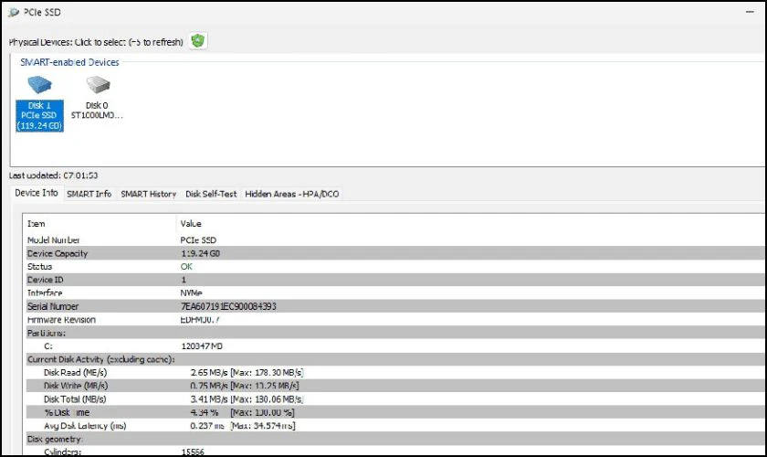Click the Status value OK
This screenshot has height=457, width=767.
pyautogui.click(x=186, y=267)
